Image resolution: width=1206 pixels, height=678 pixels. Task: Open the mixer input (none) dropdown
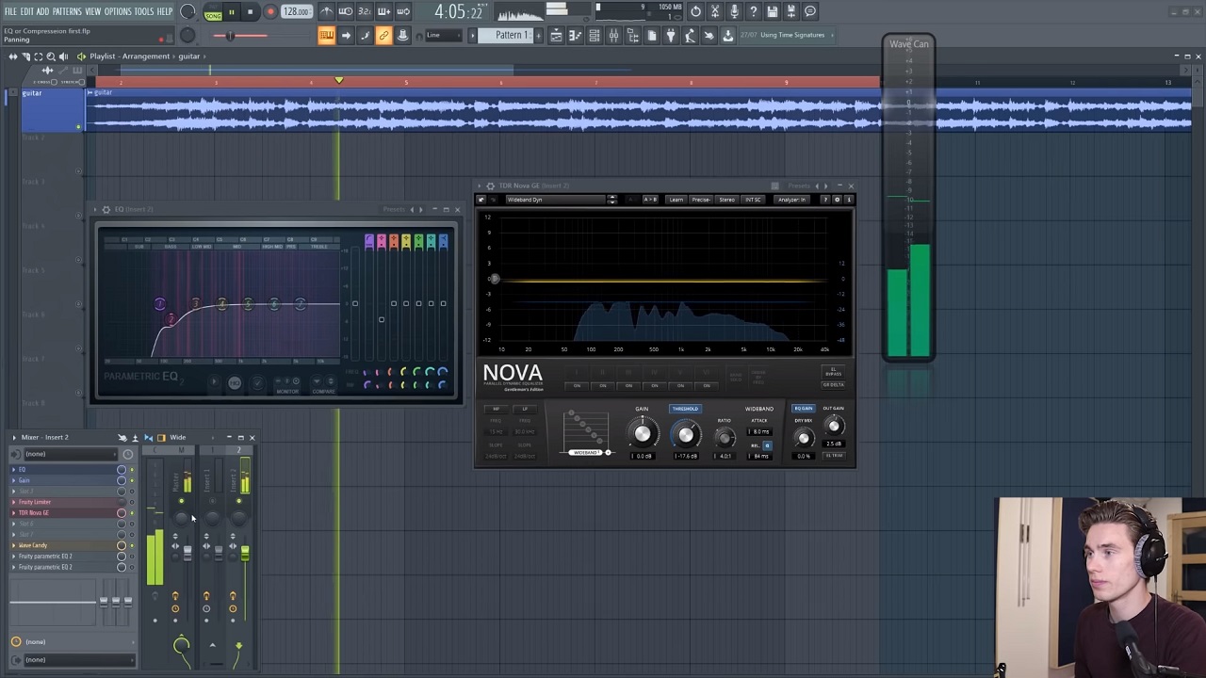71,454
